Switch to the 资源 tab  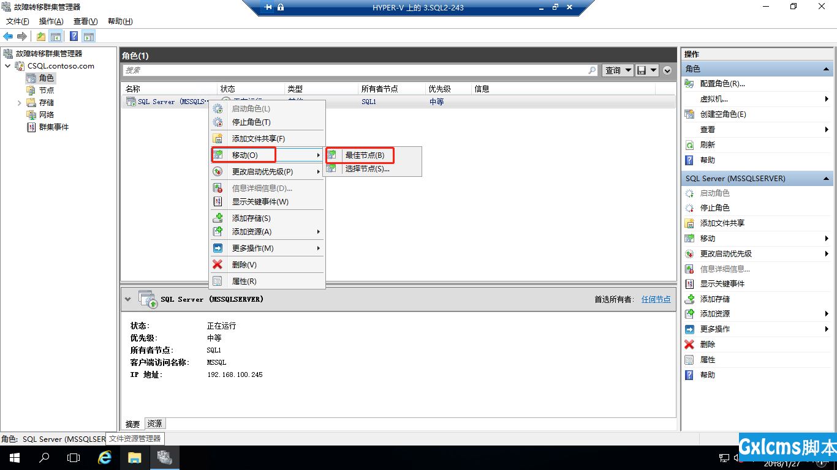(x=155, y=423)
